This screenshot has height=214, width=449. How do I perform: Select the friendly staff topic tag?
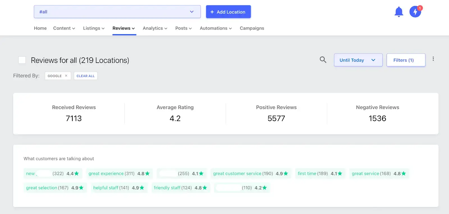coord(180,188)
